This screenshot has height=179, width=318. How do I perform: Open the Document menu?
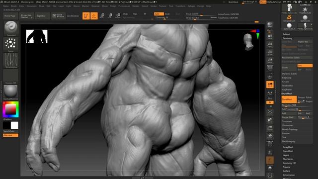click(x=32, y=6)
